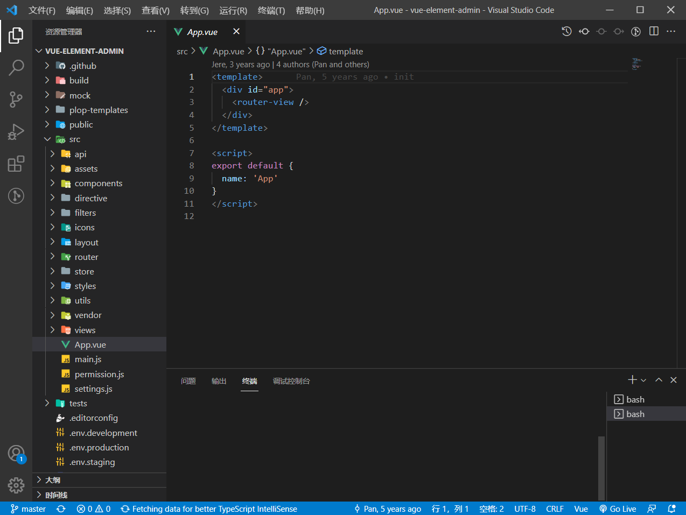Open the feedback icon in status bar

pyautogui.click(x=652, y=509)
